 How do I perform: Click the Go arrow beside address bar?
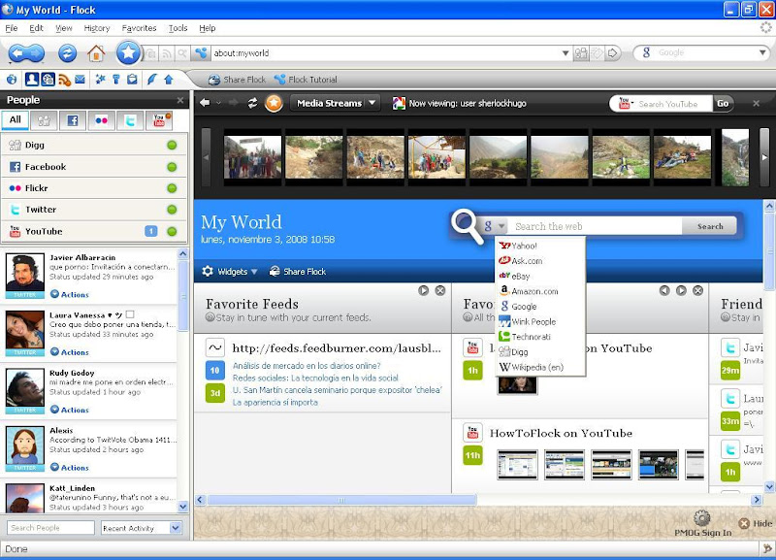click(x=613, y=53)
